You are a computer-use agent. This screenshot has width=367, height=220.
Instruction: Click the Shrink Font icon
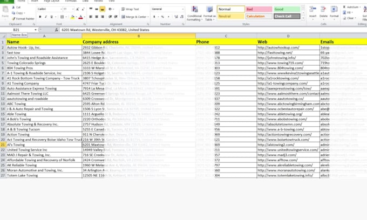tap(83, 9)
